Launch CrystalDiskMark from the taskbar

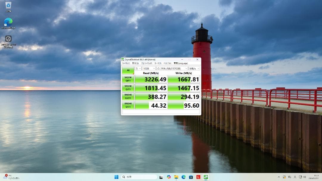click(206, 177)
